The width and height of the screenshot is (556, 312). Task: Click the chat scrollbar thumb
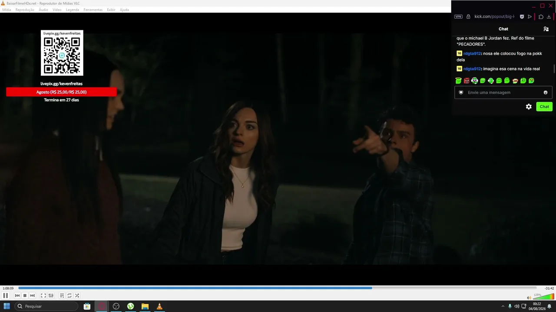pos(554,68)
